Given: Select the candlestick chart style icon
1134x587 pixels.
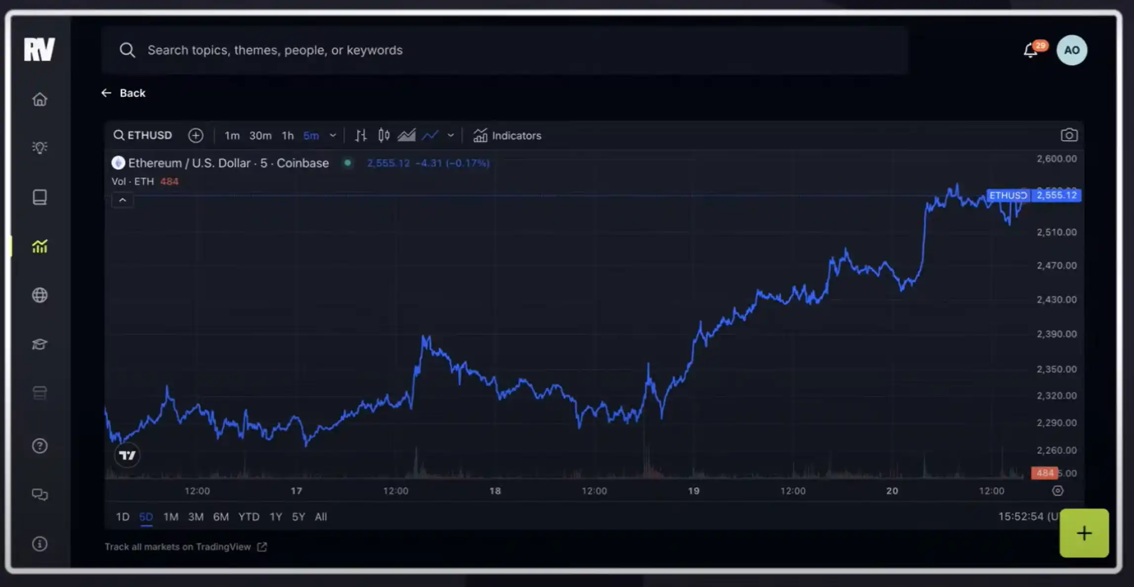Looking at the screenshot, I should coord(384,135).
